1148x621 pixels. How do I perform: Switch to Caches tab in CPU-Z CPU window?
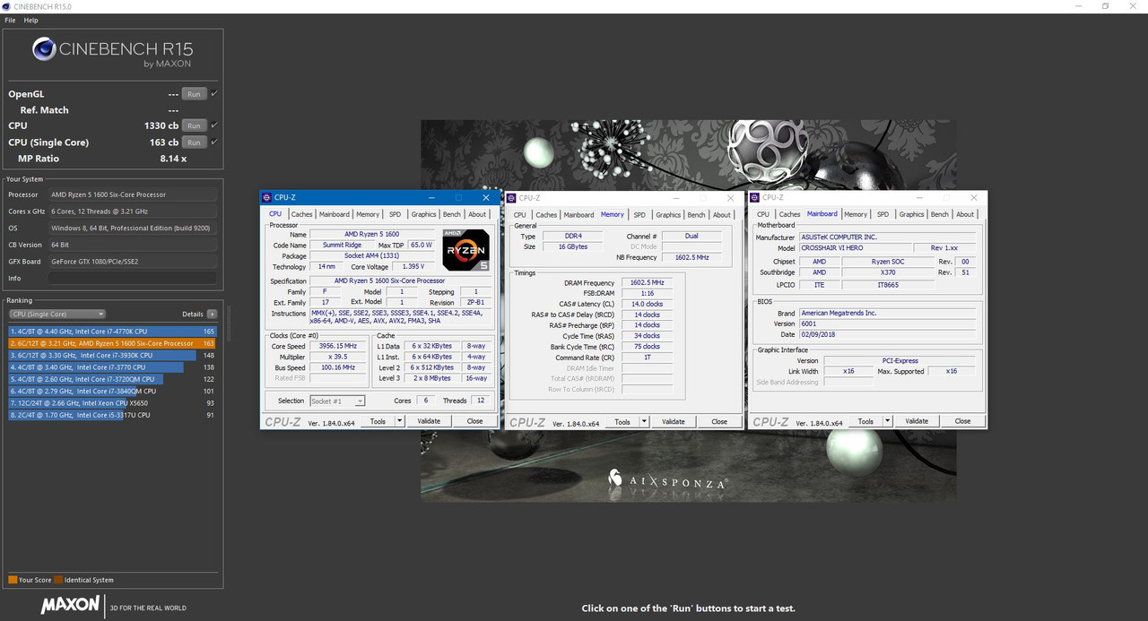point(302,214)
